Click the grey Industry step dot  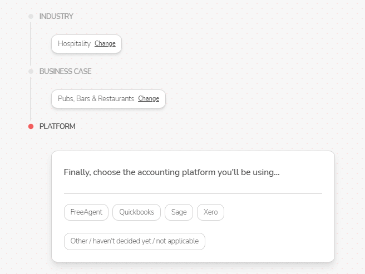click(x=31, y=16)
